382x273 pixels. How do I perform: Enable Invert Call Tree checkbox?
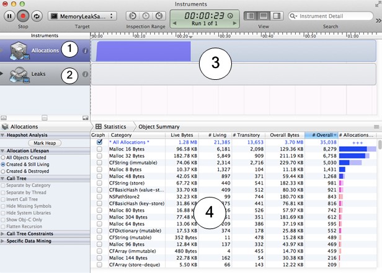point(3,199)
